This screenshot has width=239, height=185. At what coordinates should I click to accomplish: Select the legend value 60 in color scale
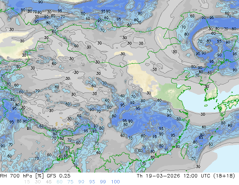[x=60, y=182]
